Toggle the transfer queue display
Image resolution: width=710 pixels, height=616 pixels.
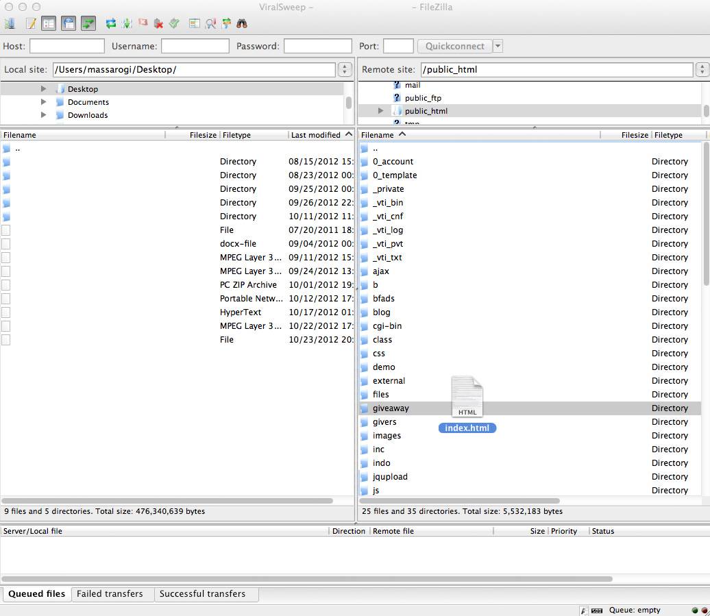click(x=88, y=23)
